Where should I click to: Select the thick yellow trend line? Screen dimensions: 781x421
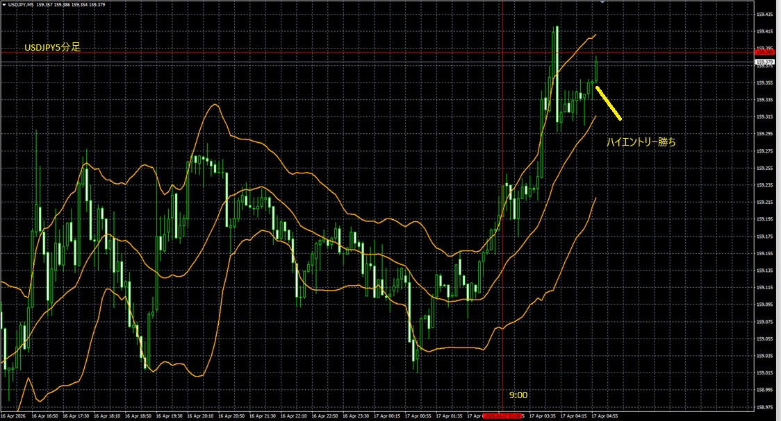(x=609, y=101)
